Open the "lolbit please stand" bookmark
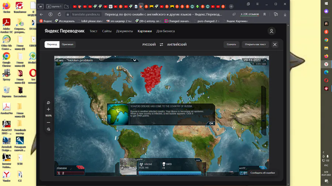The image size is (332, 186). point(90,21)
